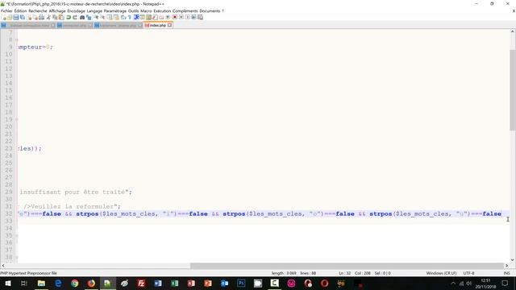Open the ? help menu
The width and height of the screenshot is (516, 290).
coord(223,10)
